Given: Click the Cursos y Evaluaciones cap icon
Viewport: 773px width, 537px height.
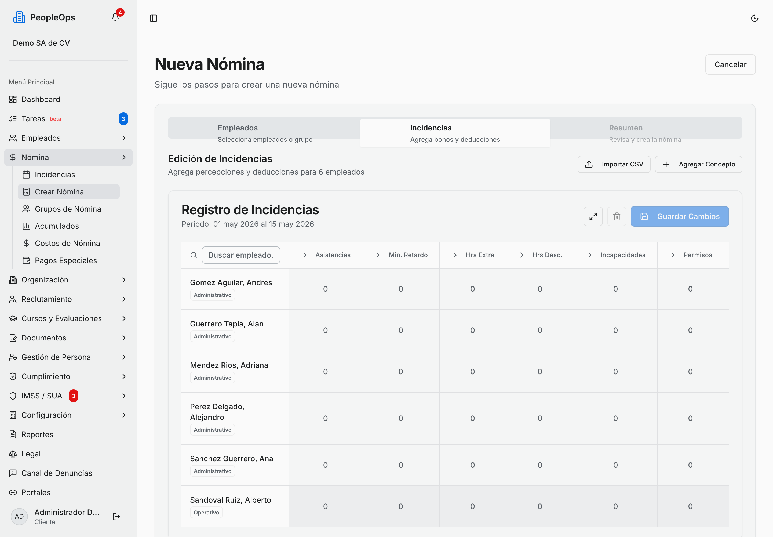Looking at the screenshot, I should point(13,319).
